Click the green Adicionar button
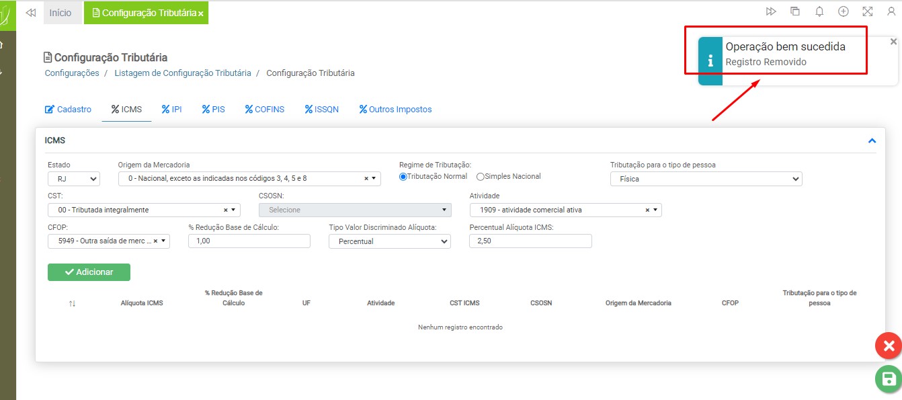Image resolution: width=902 pixels, height=400 pixels. 89,272
